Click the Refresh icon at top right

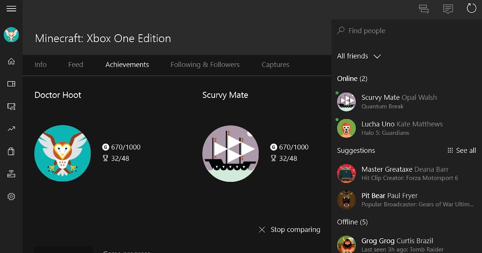472,8
